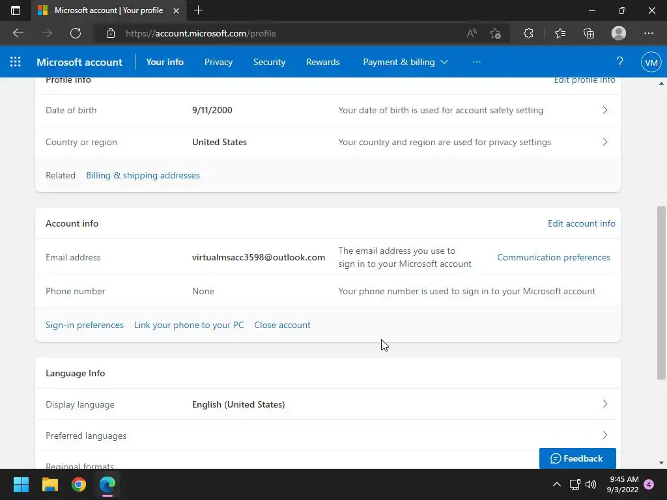The width and height of the screenshot is (667, 500).
Task: Click the page vertical scrollbar thumb
Action: 661,292
